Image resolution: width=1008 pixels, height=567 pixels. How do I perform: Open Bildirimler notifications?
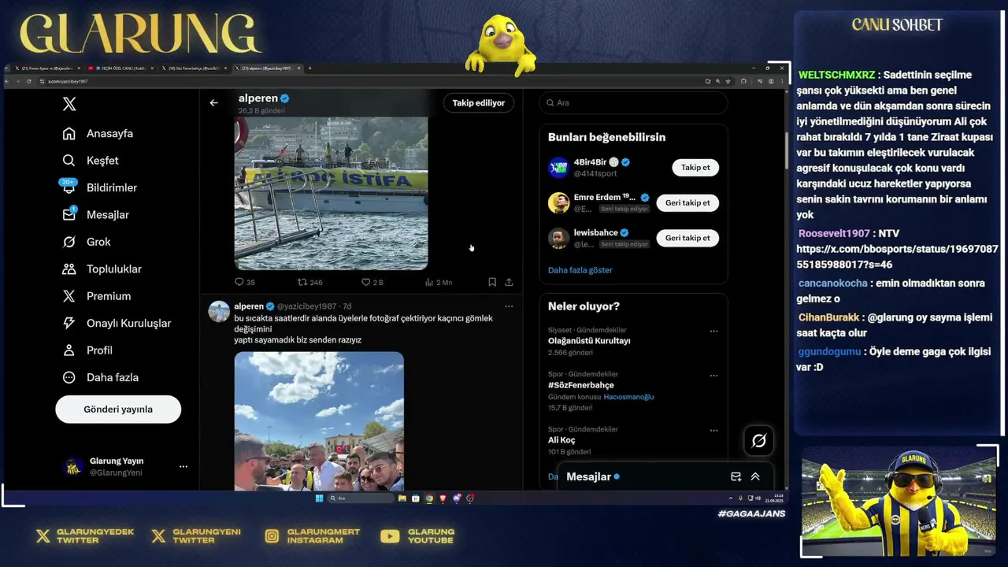100,187
